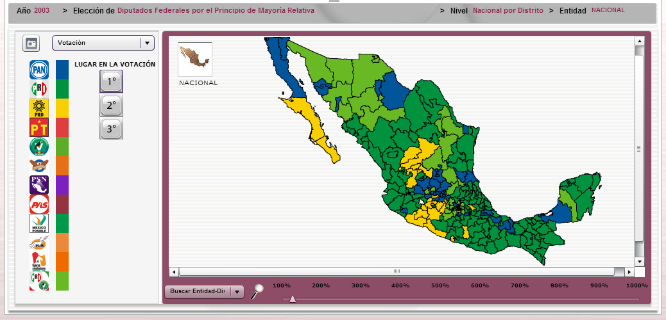Click the PAS party logo
The width and height of the screenshot is (666, 320).
click(39, 204)
